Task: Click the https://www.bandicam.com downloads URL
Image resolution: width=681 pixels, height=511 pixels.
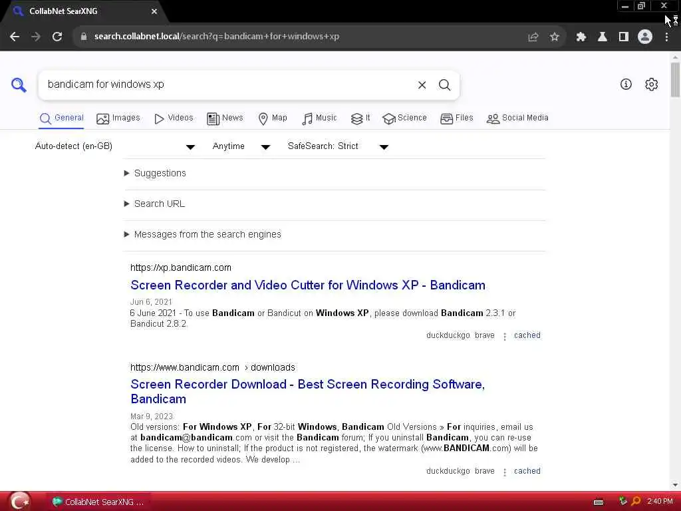Action: (212, 367)
